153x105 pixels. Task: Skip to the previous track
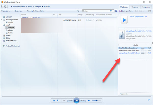coord(70,100)
